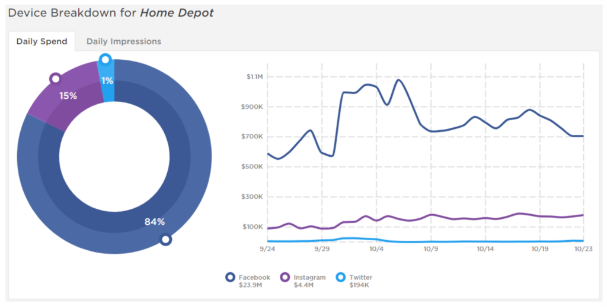Select the Daily Spend tab

click(42, 41)
